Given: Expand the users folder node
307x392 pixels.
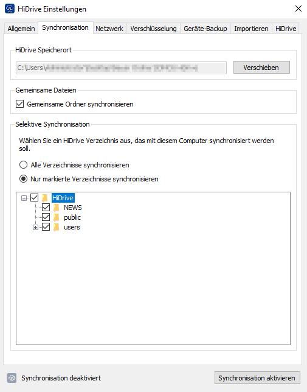Looking at the screenshot, I should tap(35, 227).
